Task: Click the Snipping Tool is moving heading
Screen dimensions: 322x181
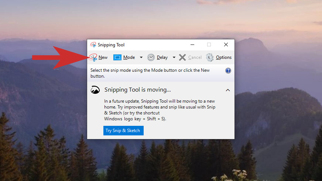Action: click(x=138, y=89)
